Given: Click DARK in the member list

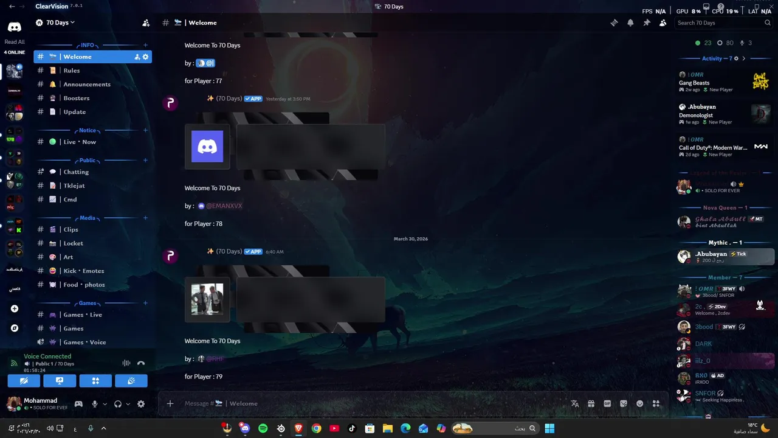Looking at the screenshot, I should [x=726, y=344].
